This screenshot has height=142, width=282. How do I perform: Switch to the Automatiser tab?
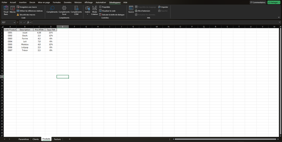point(101,3)
